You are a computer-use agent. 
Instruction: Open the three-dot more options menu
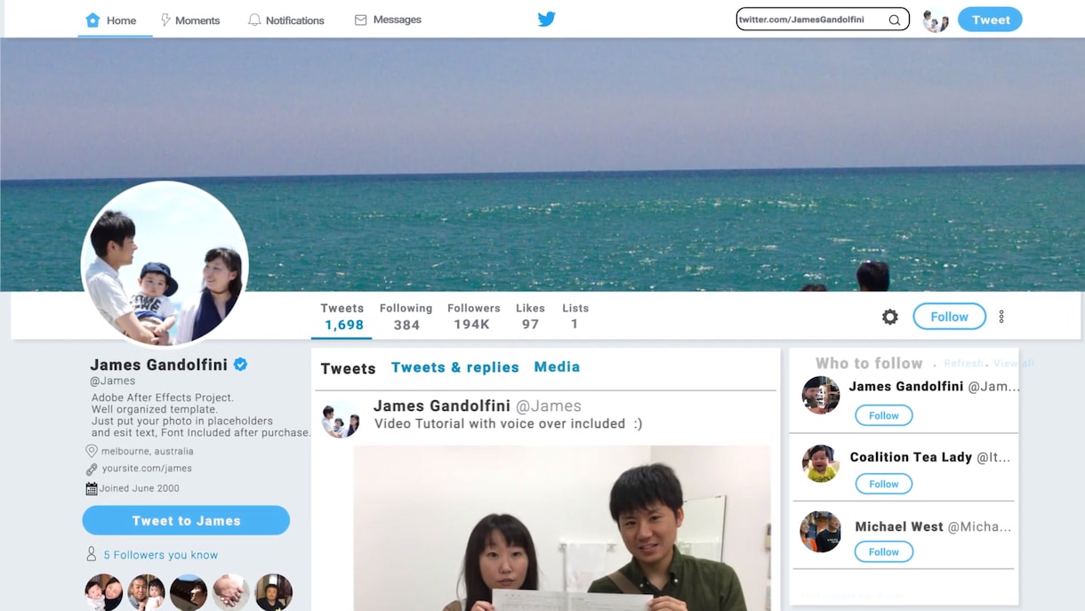(x=1001, y=317)
